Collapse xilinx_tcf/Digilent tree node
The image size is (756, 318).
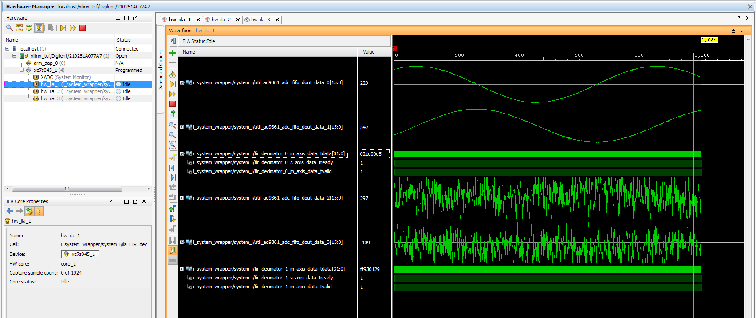15,56
